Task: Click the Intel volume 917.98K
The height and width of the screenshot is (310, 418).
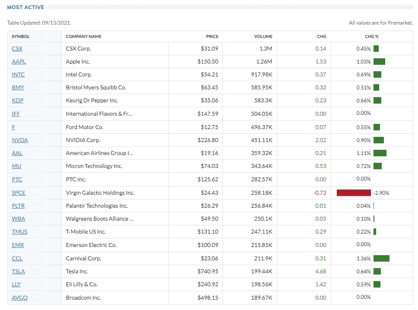Action: coord(262,75)
